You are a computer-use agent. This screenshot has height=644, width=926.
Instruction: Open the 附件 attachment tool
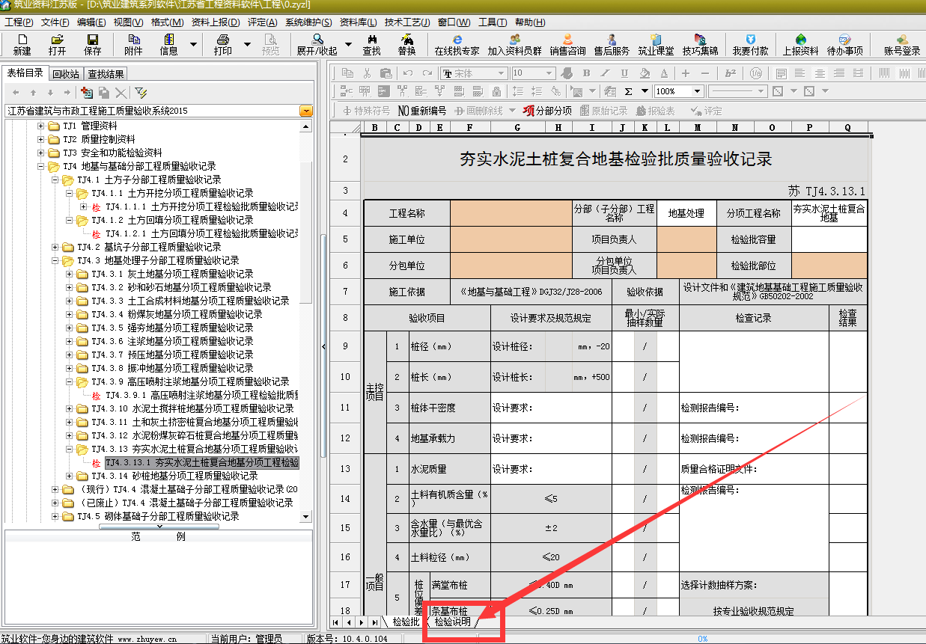pyautogui.click(x=133, y=45)
